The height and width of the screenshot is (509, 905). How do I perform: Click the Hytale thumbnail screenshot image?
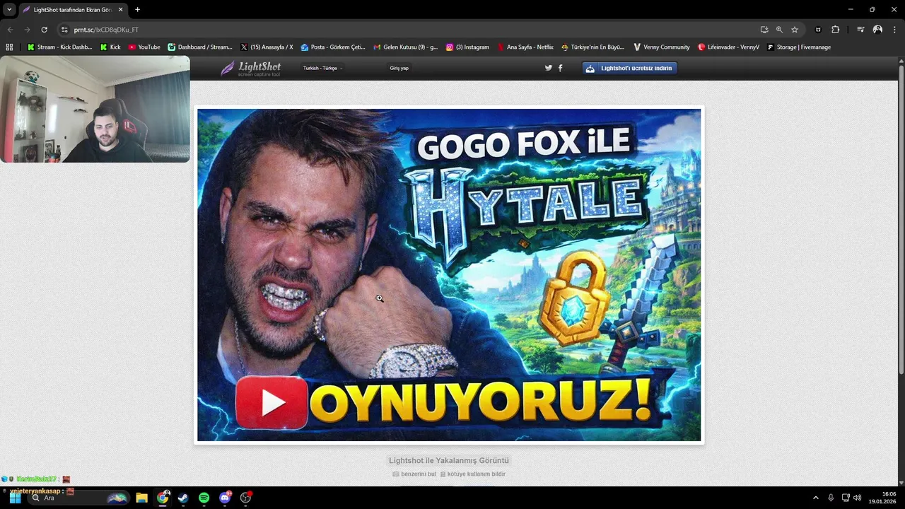pos(449,275)
